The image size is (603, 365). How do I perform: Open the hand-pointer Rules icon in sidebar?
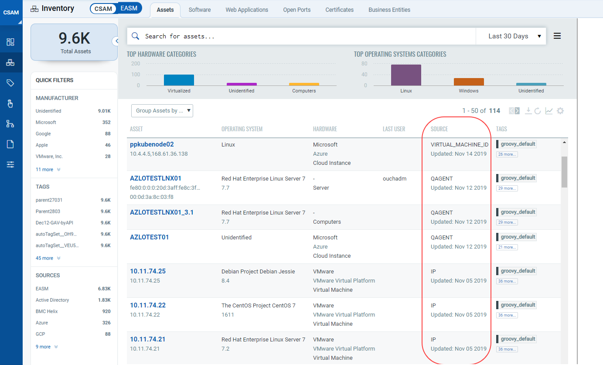click(10, 103)
